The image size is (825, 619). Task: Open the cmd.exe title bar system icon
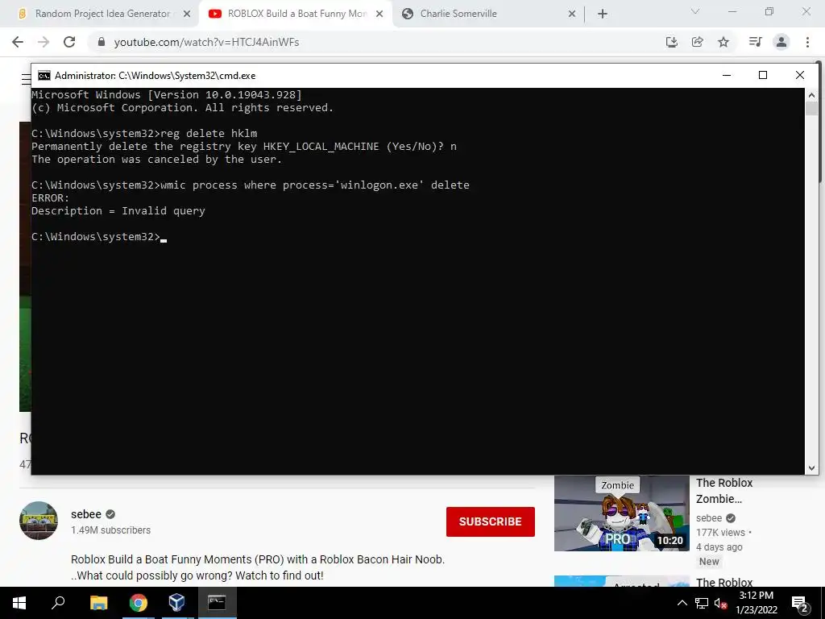[44, 75]
